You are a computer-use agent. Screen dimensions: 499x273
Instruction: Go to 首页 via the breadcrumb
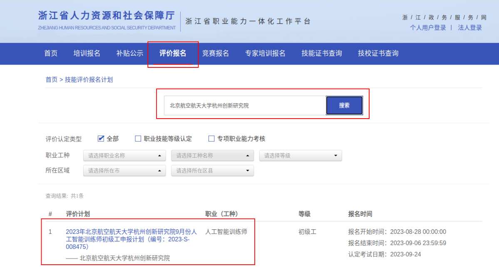pyautogui.click(x=51, y=79)
